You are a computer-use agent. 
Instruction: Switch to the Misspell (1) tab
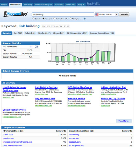[x=59, y=33]
